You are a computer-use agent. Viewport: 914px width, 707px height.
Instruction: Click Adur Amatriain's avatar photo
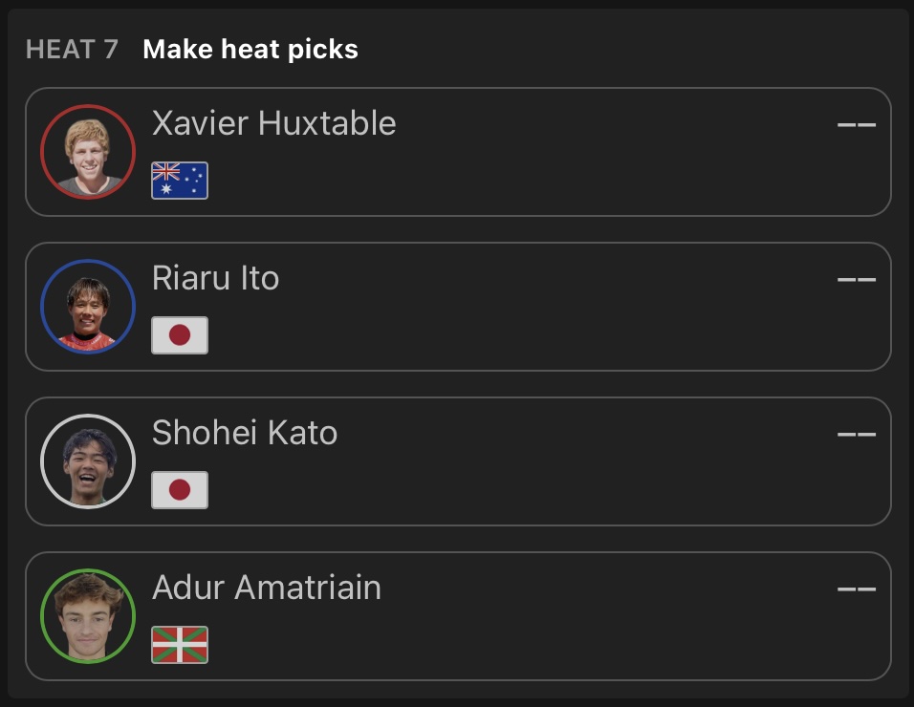(x=88, y=616)
